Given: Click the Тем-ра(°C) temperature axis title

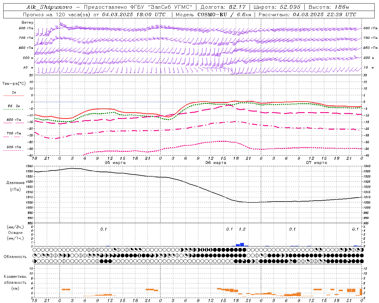Looking at the screenshot, I should pos(14,84).
